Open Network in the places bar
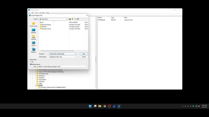 [x=33, y=50]
